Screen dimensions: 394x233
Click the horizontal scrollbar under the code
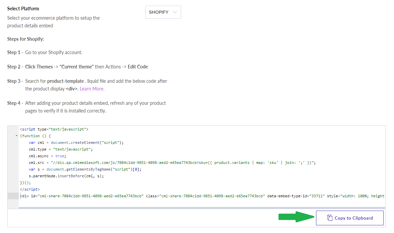(x=202, y=208)
